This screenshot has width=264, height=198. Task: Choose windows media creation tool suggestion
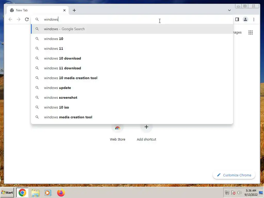[x=132, y=117]
